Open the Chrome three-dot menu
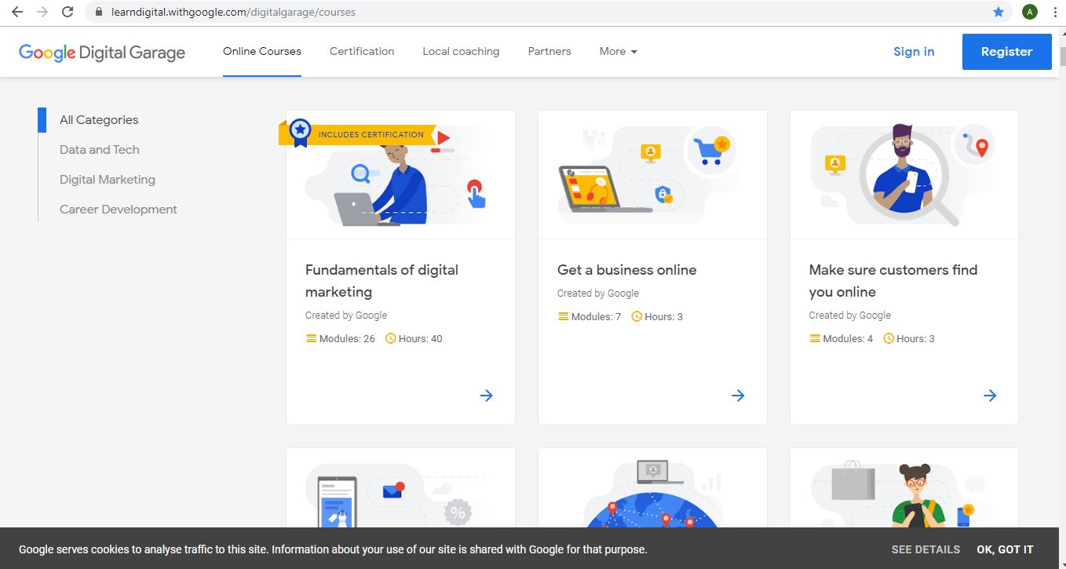The image size is (1066, 569). pos(1056,12)
